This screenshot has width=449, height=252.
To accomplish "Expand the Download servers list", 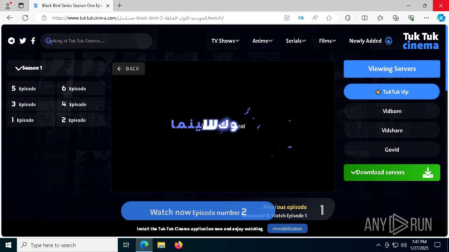I will click(x=392, y=173).
